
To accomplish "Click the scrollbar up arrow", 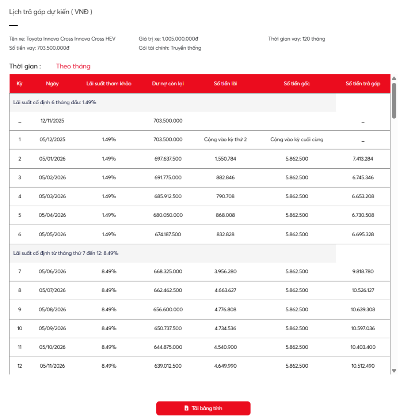I will pos(394,79).
